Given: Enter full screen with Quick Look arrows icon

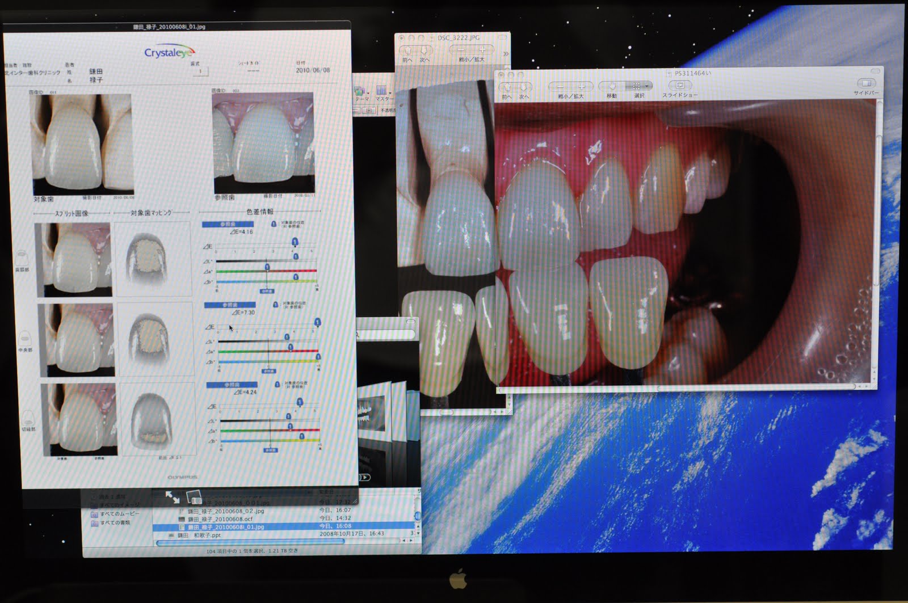Looking at the screenshot, I should tap(172, 497).
